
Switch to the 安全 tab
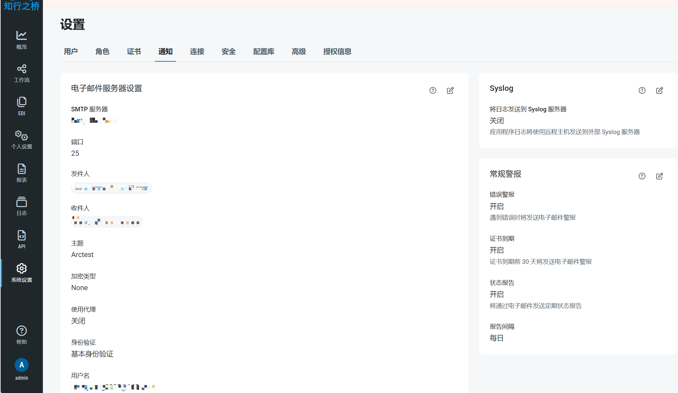228,52
